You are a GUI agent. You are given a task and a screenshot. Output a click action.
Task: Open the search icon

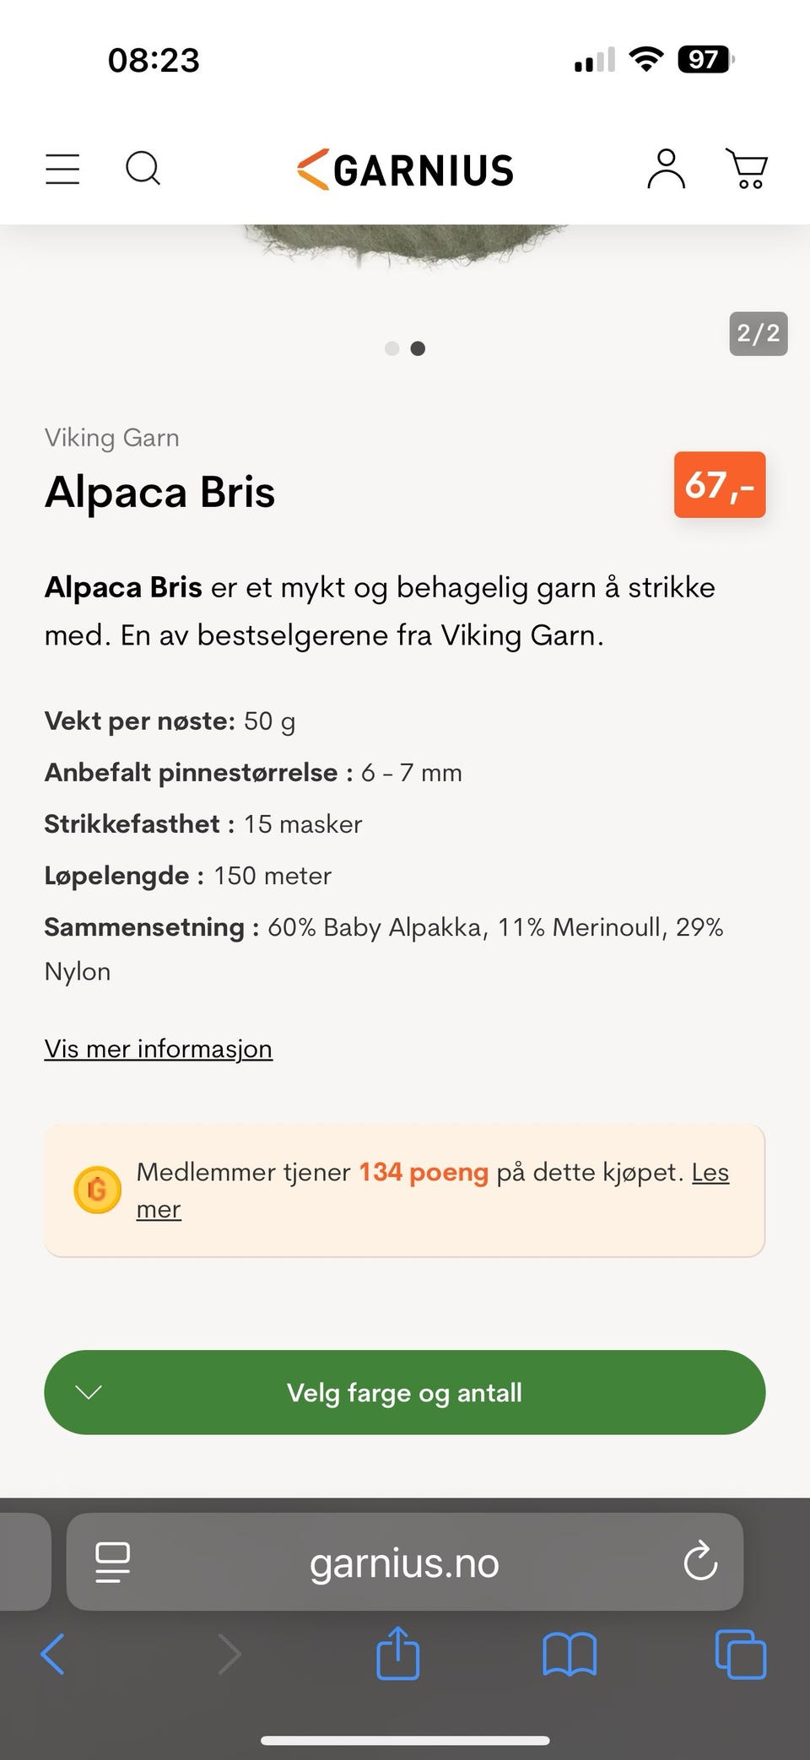(143, 169)
